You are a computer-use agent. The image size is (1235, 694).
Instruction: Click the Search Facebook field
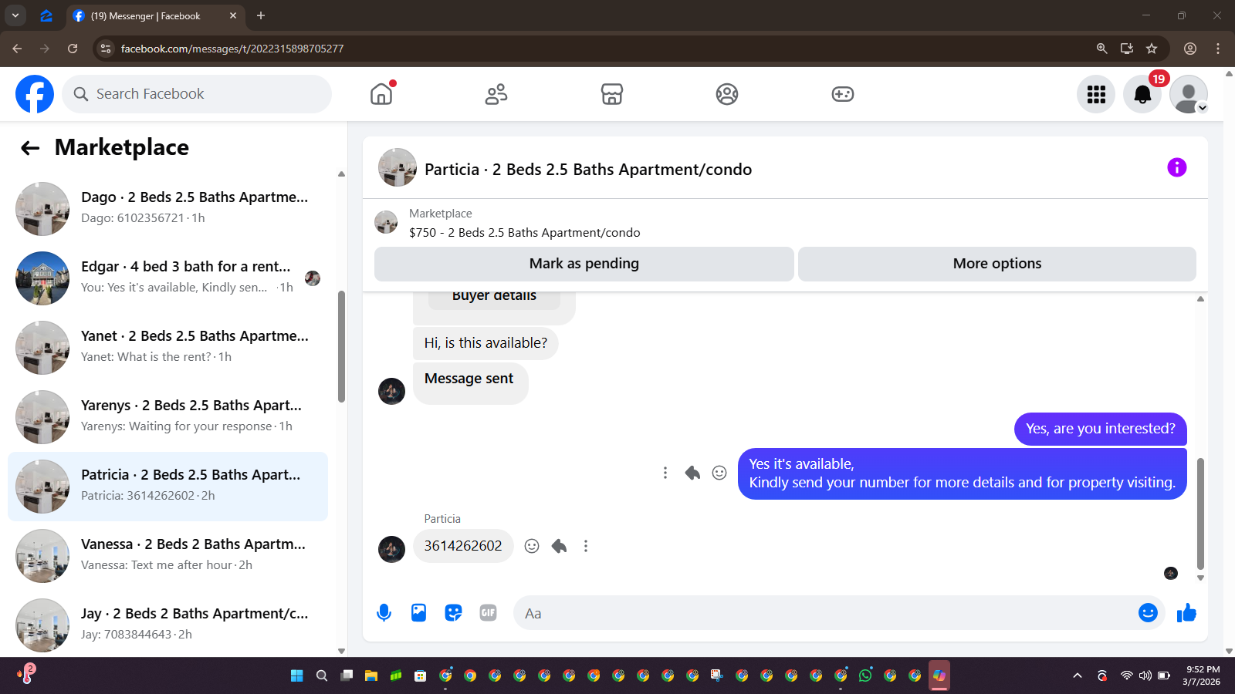(197, 94)
